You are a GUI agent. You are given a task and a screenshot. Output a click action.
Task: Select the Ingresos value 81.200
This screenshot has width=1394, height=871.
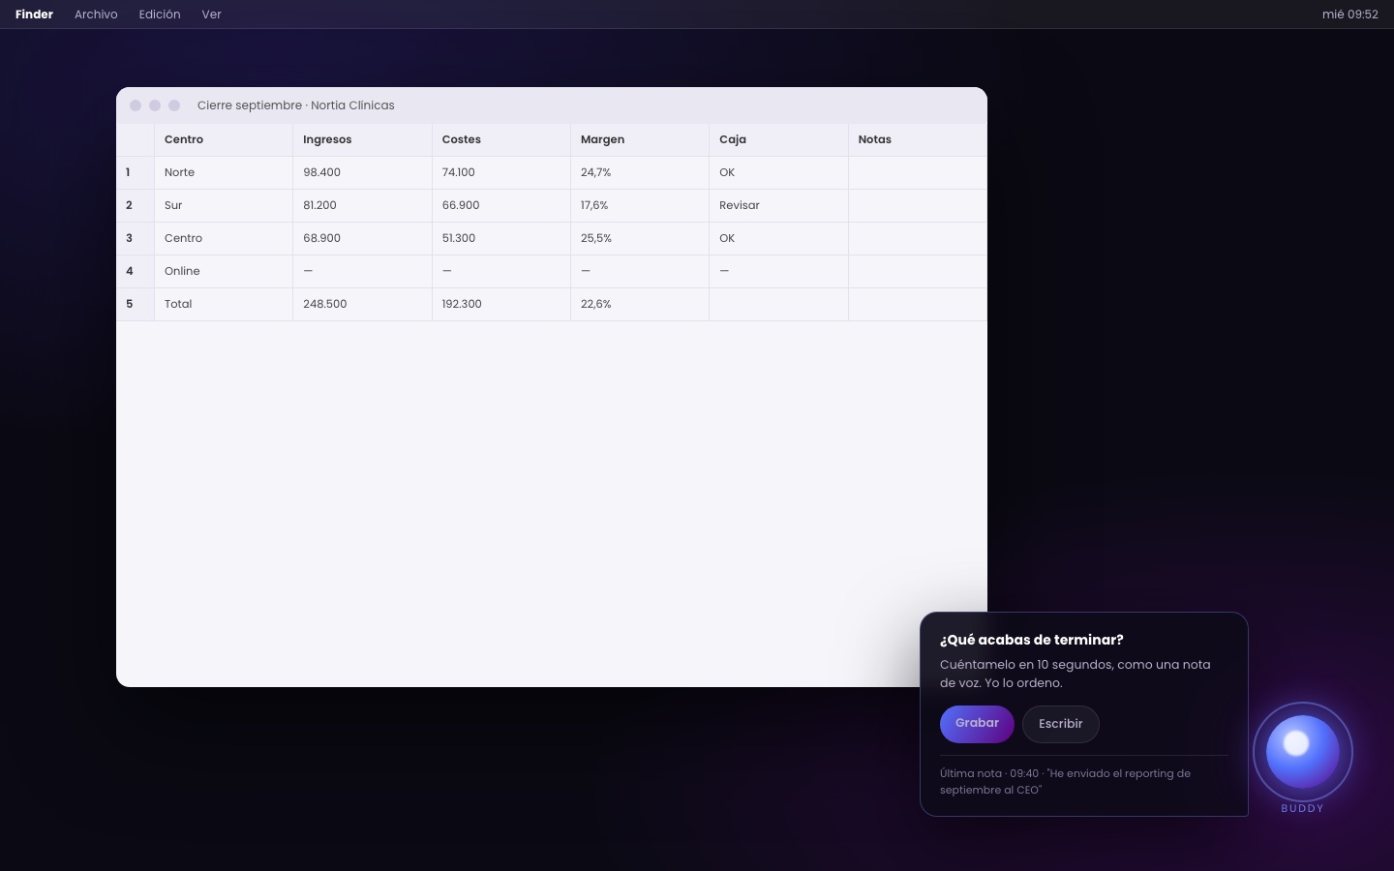click(x=362, y=205)
